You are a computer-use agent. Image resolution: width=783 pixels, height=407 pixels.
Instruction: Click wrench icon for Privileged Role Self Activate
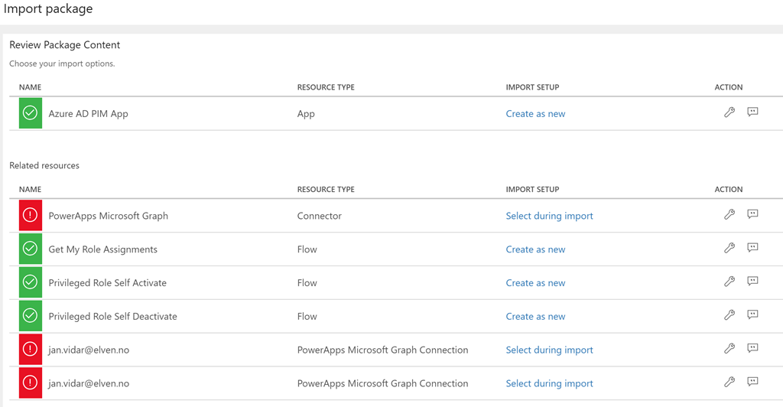coord(729,282)
